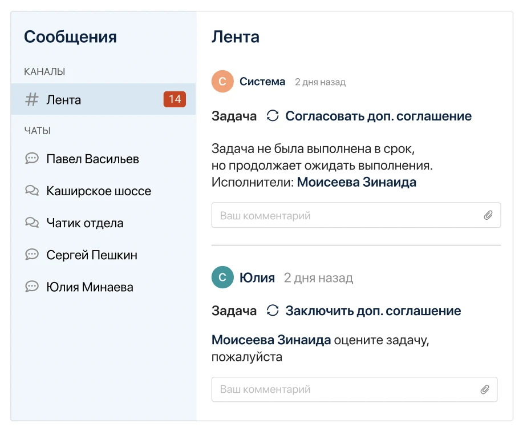Click the attach paperclip on the second comment field
The height and width of the screenshot is (435, 527).
pyautogui.click(x=485, y=389)
